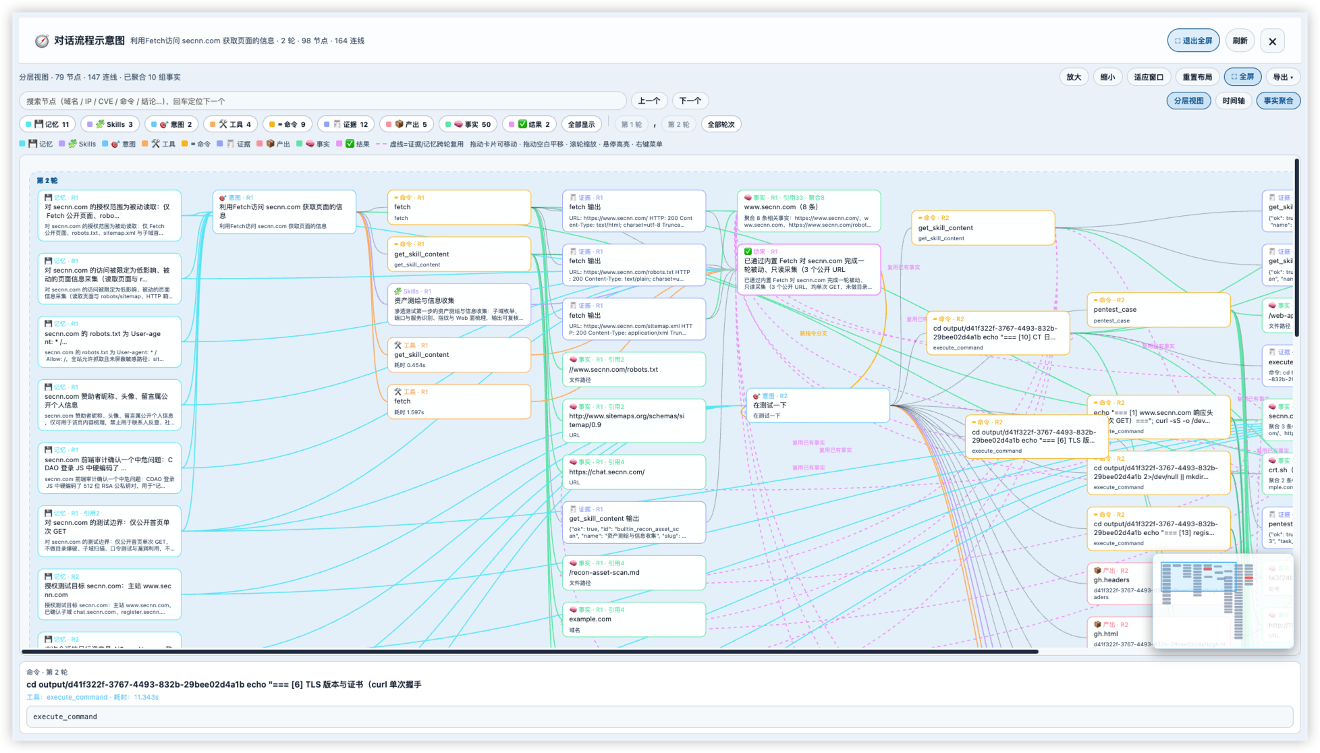Click the node search input field

point(323,101)
